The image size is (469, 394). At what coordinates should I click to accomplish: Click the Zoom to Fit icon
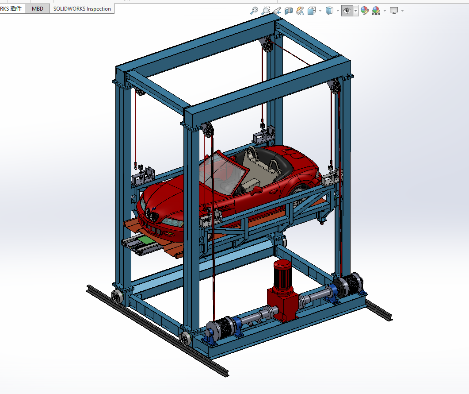pyautogui.click(x=254, y=11)
